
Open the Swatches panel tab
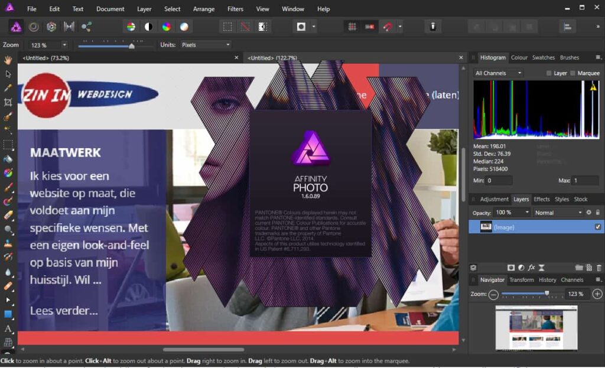click(544, 57)
